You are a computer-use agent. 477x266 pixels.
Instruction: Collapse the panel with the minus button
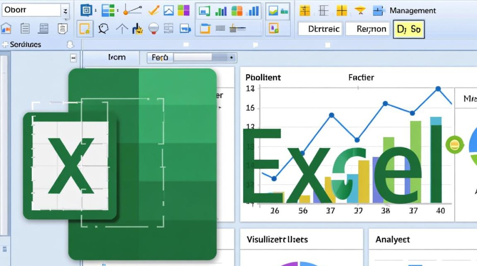(x=73, y=58)
